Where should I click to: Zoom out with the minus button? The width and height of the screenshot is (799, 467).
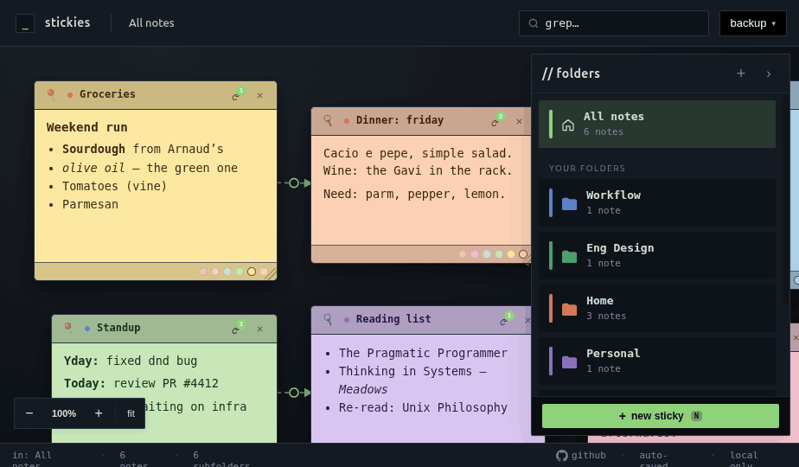click(29, 413)
